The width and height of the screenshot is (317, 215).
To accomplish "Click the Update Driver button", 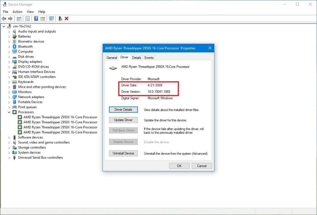I will pos(123,120).
